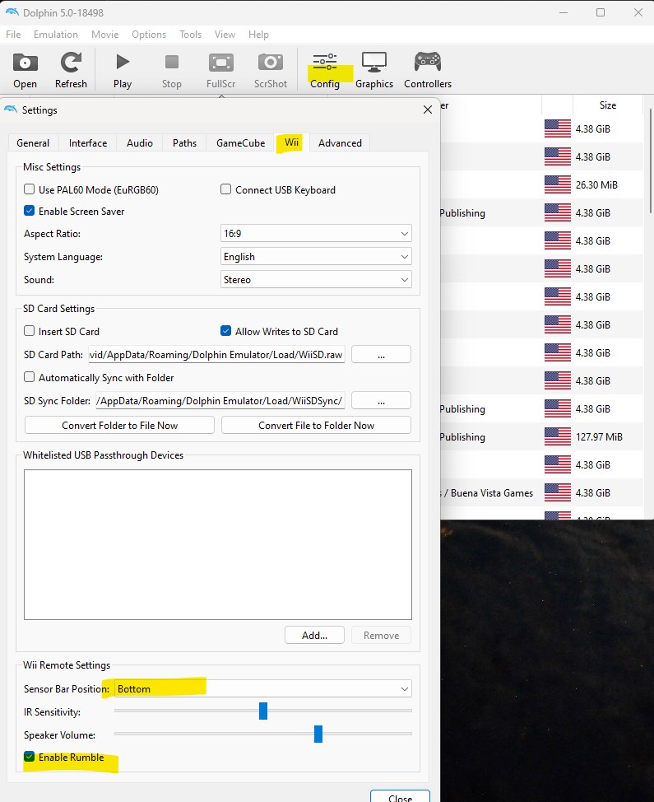Browse for SD Card Path with ... button
The image size is (654, 802).
pyautogui.click(x=381, y=354)
